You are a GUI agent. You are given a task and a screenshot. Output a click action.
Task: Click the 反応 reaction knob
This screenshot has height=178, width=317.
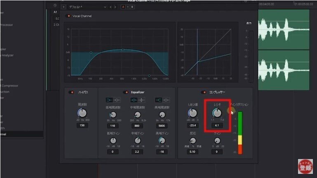(x=193, y=141)
